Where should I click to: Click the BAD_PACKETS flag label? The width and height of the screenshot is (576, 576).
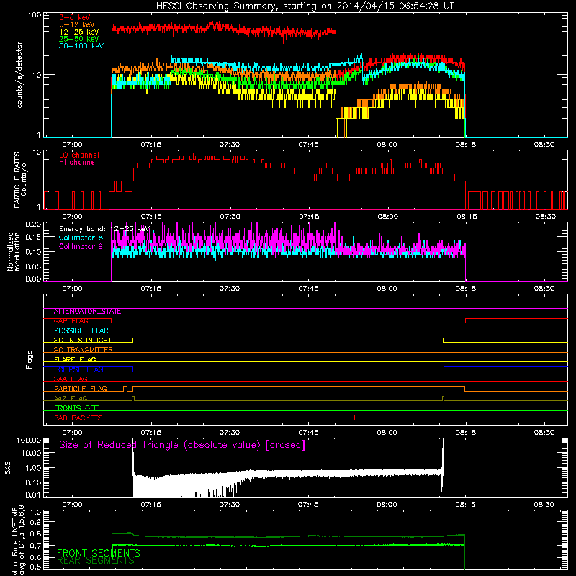coord(78,418)
